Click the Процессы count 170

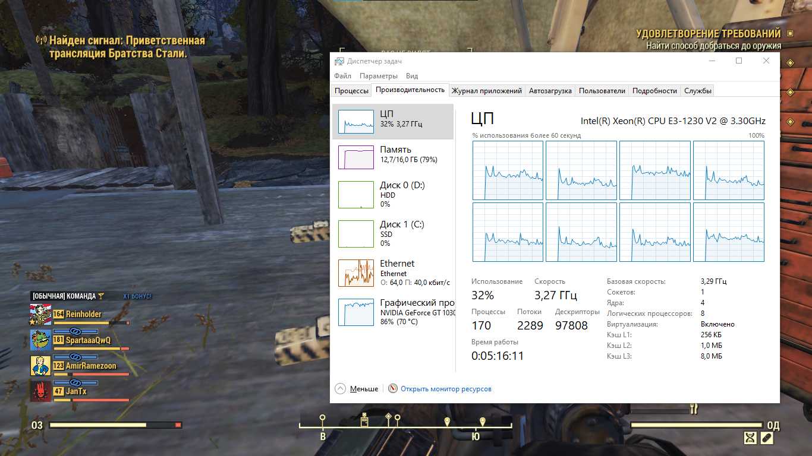pos(481,325)
